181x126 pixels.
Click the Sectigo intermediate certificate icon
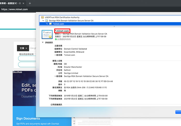pos(47,21)
